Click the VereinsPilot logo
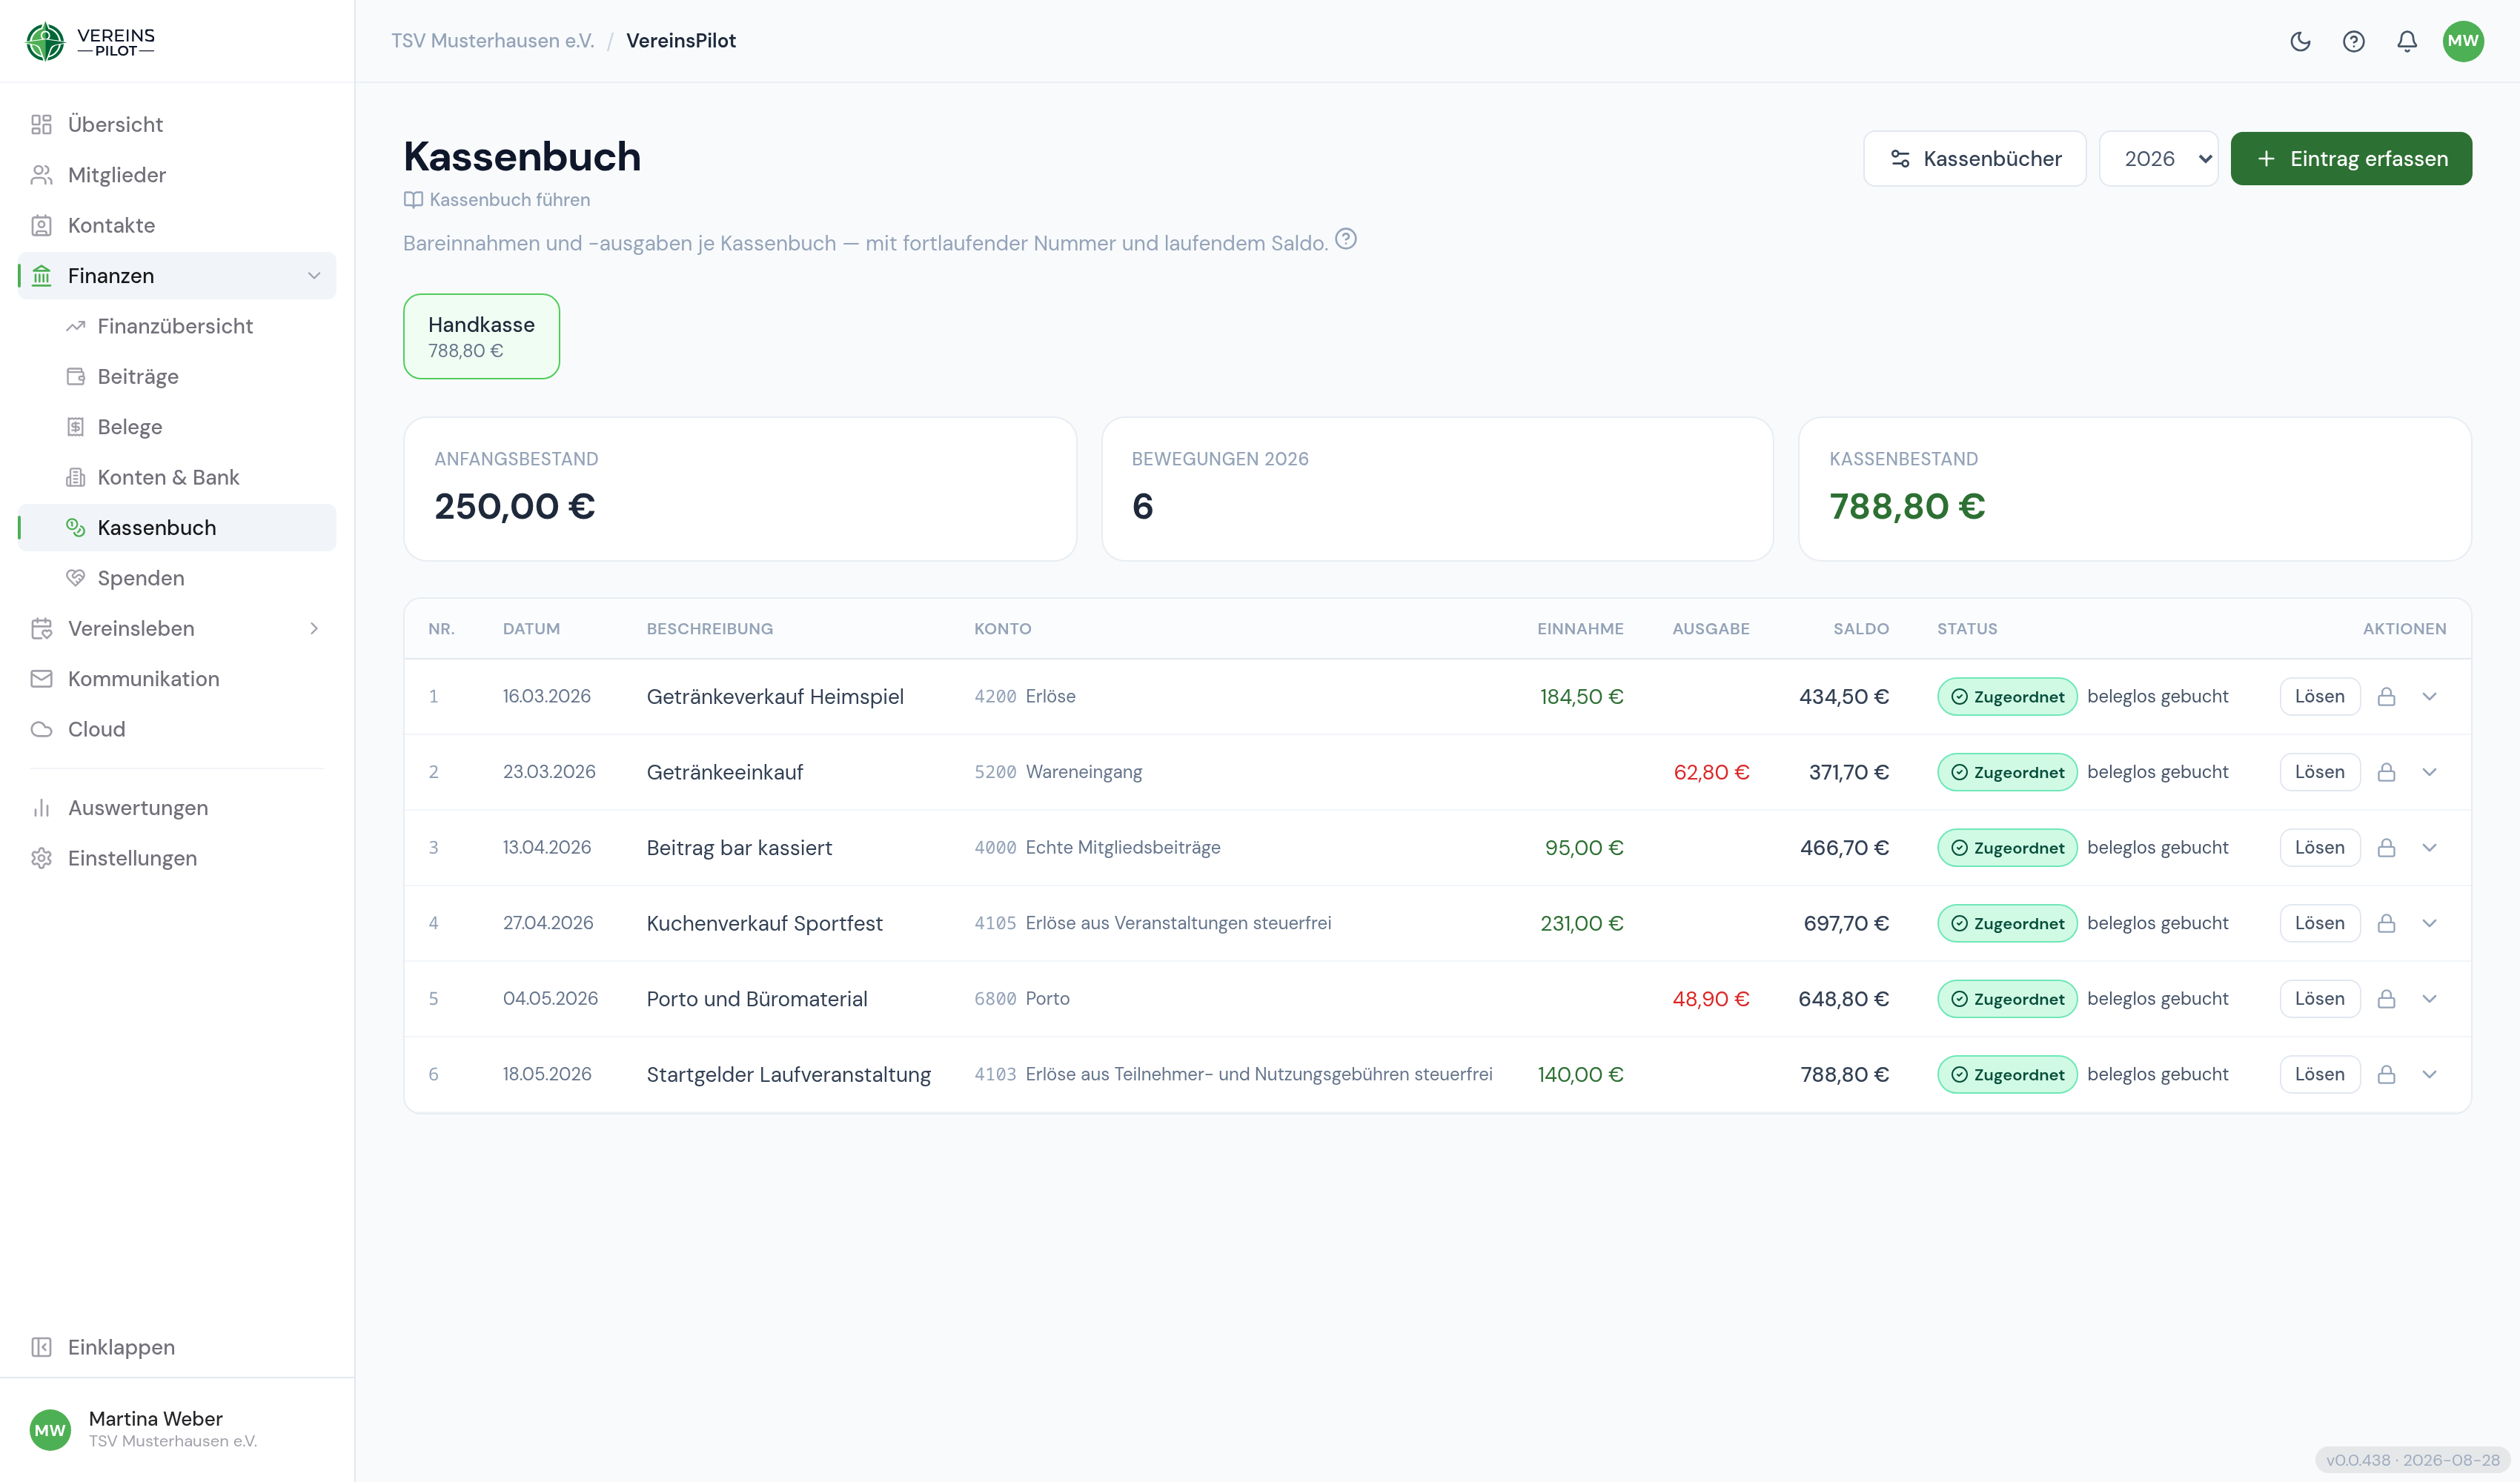2520x1482 pixels. 90,41
